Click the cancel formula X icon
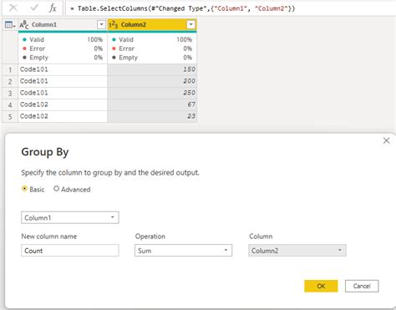This screenshot has width=396, height=310. pos(13,8)
